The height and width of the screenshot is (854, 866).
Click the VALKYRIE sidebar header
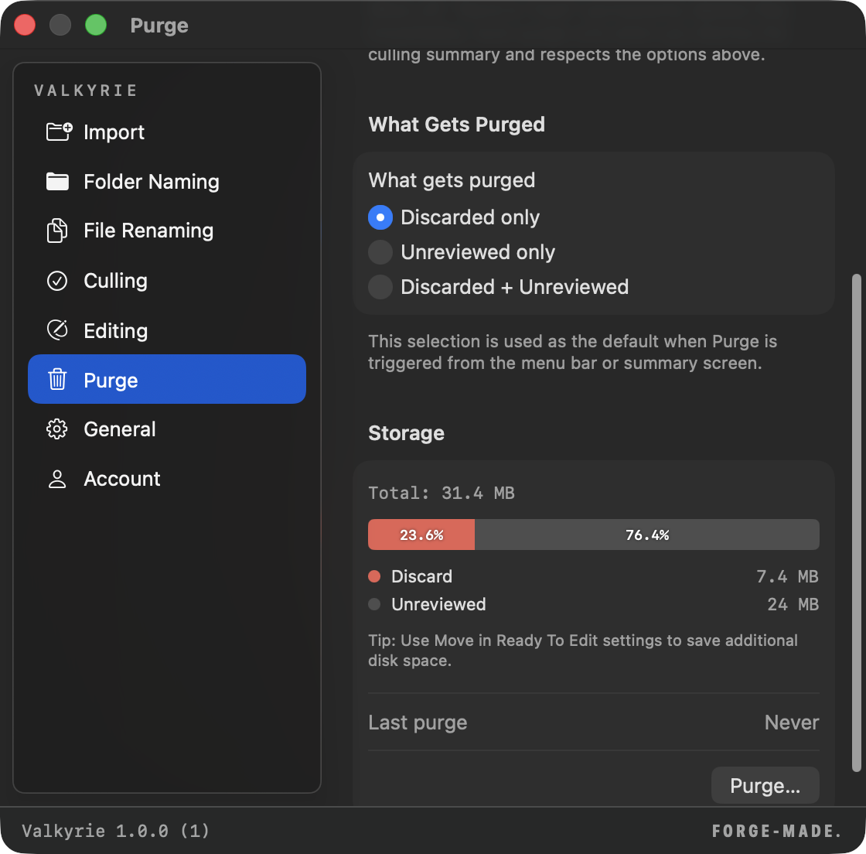coord(86,91)
